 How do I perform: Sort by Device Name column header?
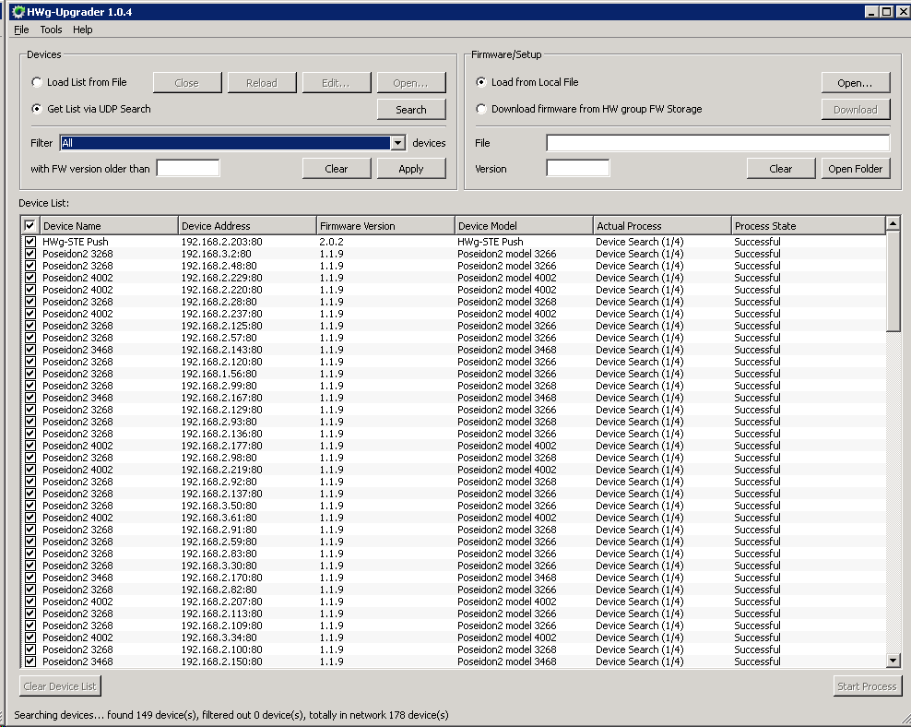tap(109, 225)
